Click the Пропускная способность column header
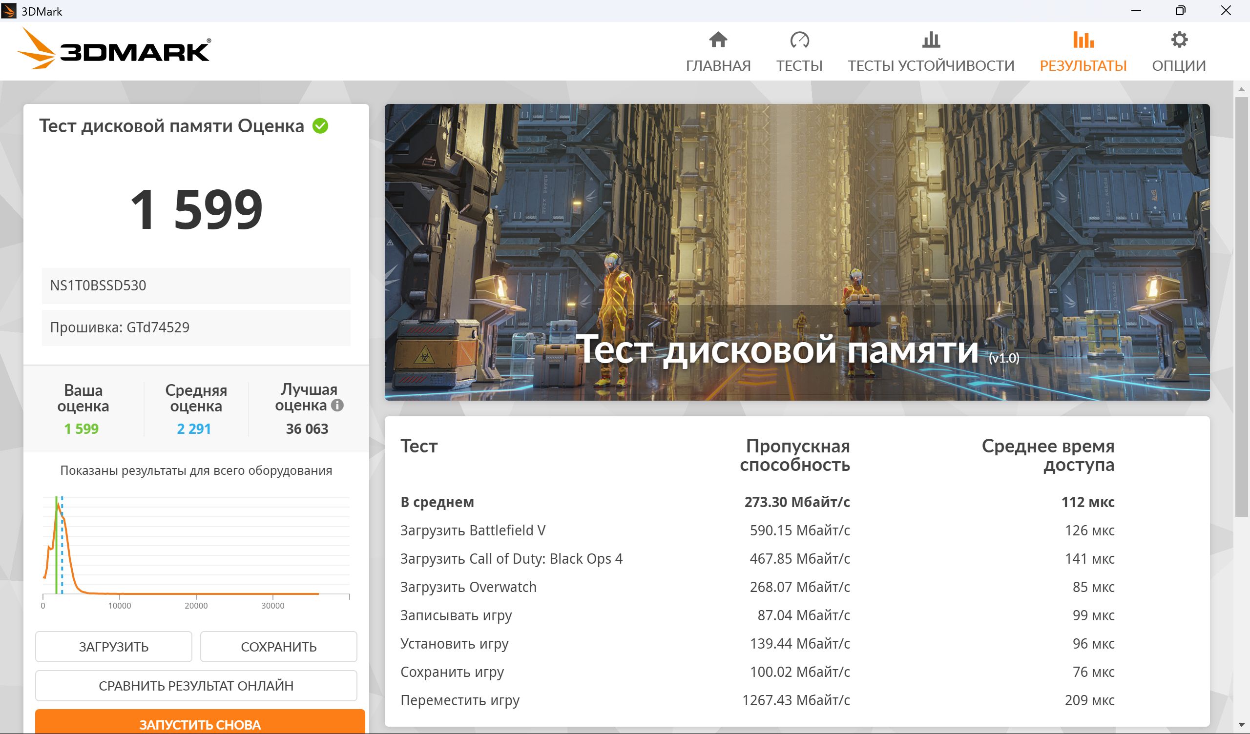The width and height of the screenshot is (1250, 734). (x=794, y=455)
